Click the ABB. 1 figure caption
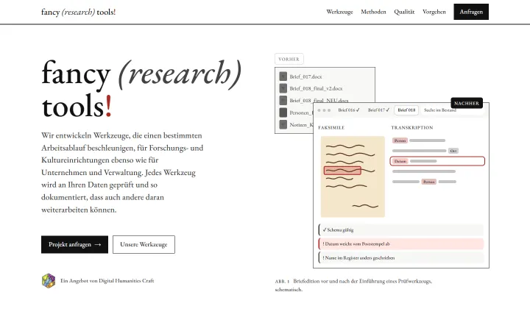 coord(353,285)
